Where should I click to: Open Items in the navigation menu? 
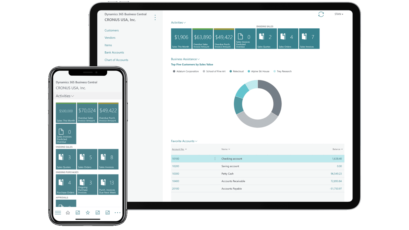108,45
